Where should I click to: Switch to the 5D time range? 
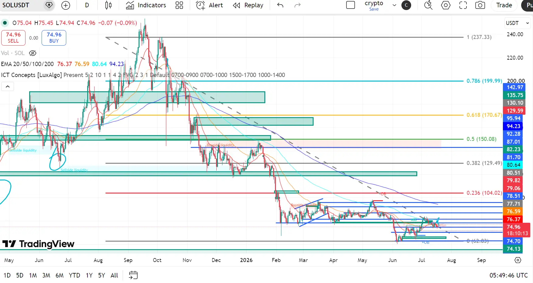(x=20, y=275)
